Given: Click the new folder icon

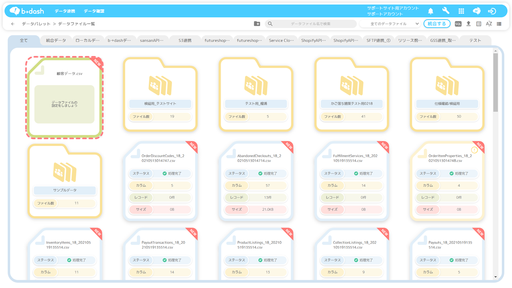Looking at the screenshot, I should coord(257,24).
